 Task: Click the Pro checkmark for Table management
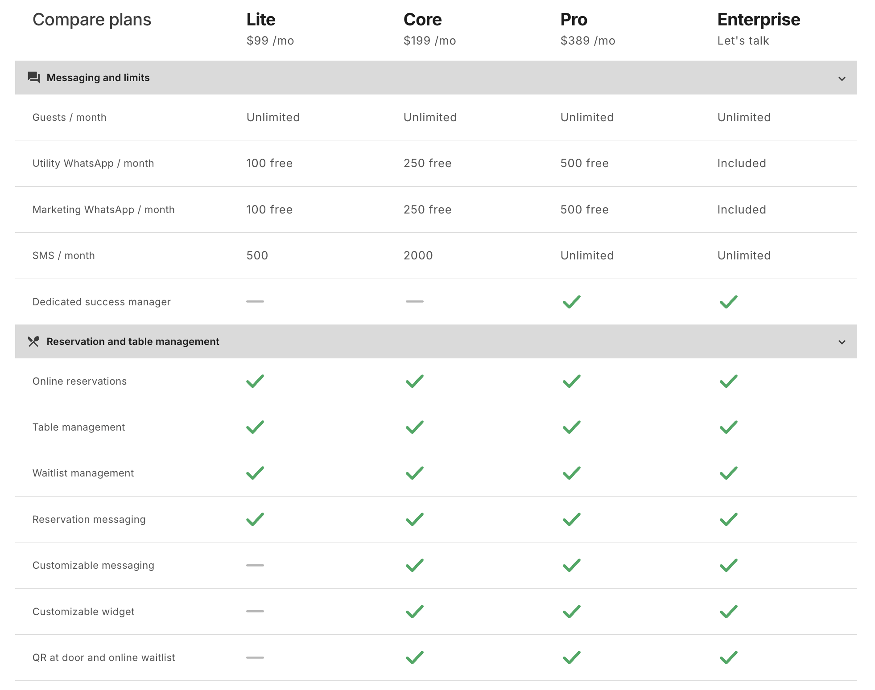[571, 427]
